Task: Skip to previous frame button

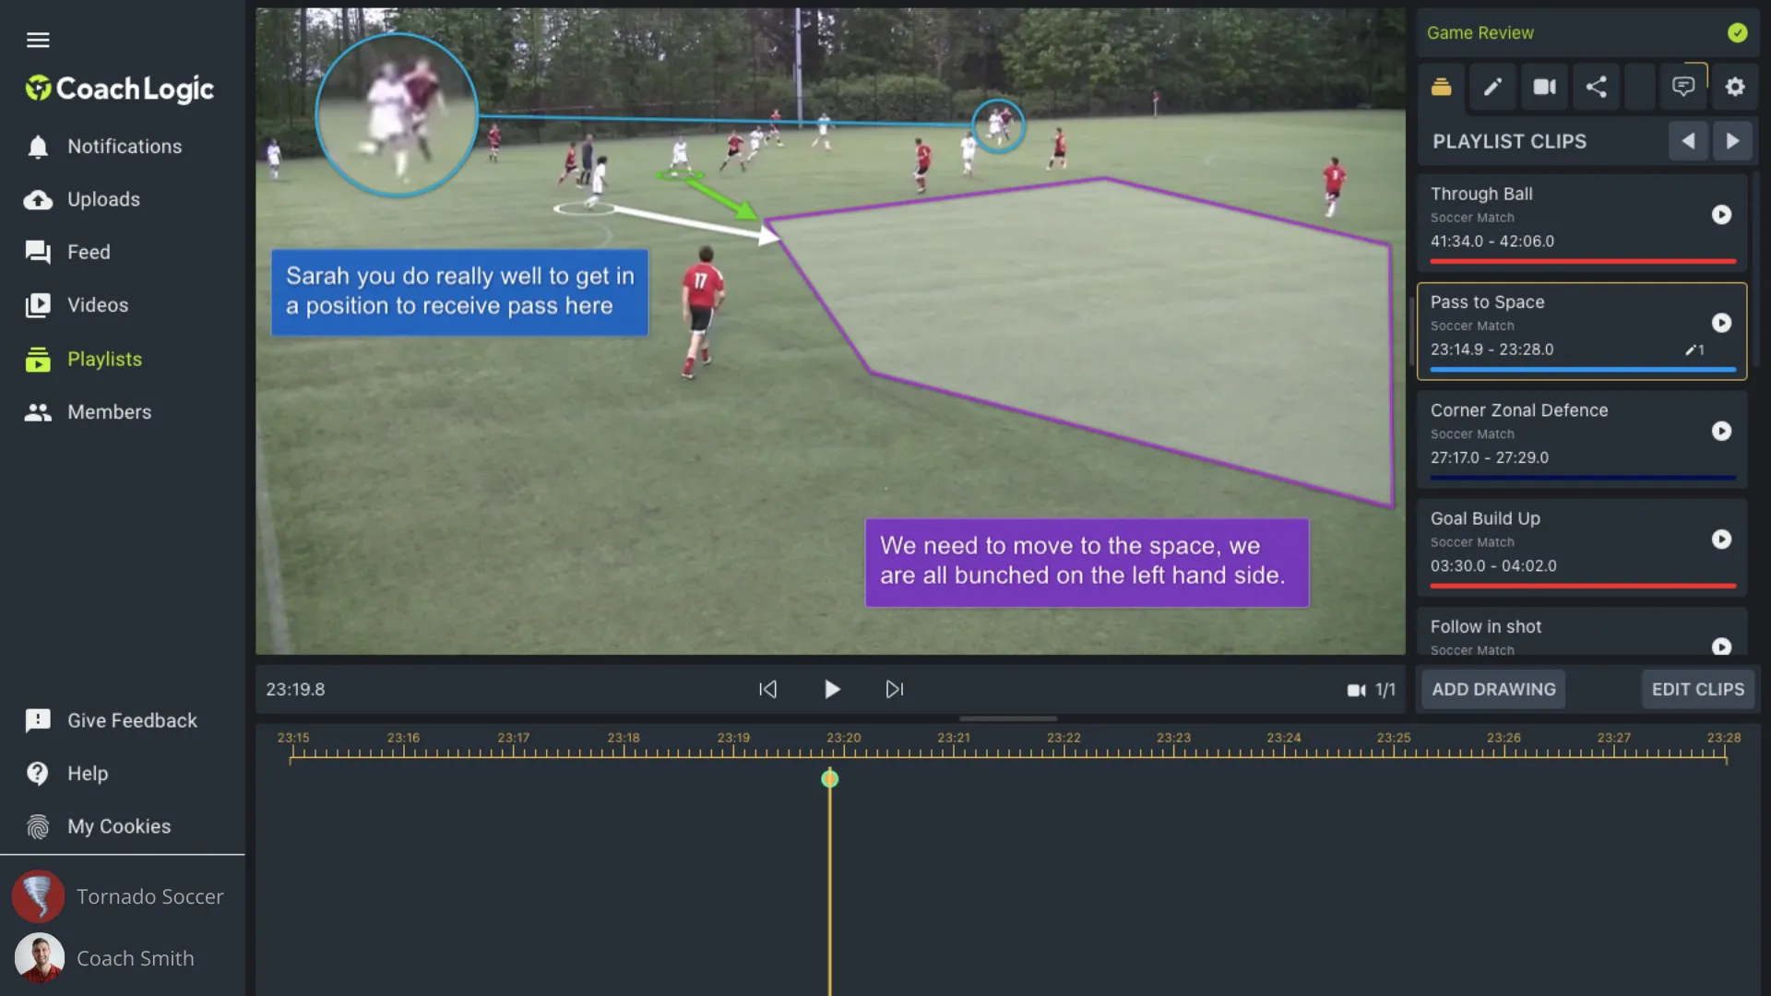Action: 767,690
